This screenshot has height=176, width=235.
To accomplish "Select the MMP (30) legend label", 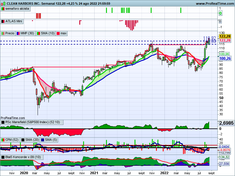I will tap(26, 33).
